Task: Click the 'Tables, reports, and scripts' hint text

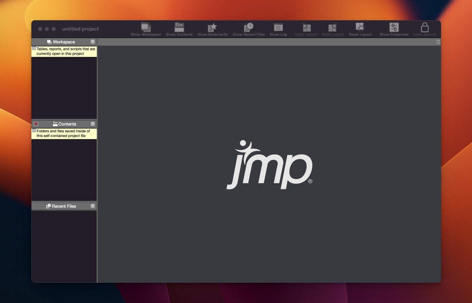Action: coord(66,51)
